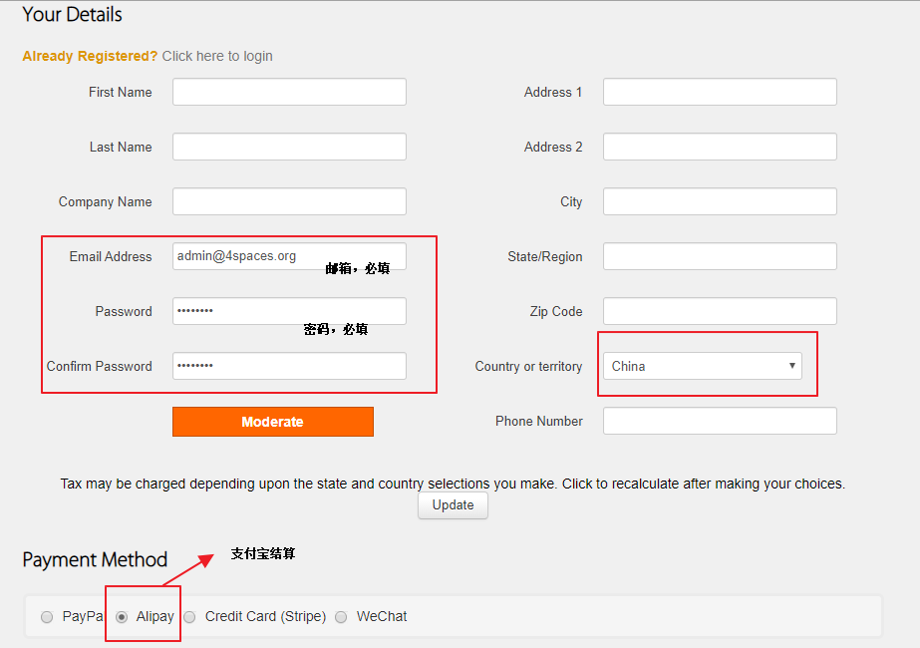Pick the WeChat payment radio button

[341, 617]
